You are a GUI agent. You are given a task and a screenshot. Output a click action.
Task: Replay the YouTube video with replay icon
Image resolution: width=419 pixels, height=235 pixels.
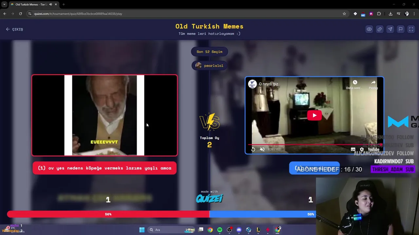pos(253,149)
